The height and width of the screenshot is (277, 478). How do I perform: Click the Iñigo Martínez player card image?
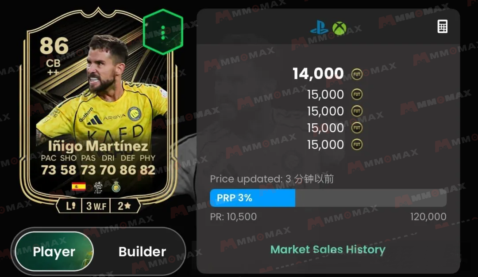(98, 110)
